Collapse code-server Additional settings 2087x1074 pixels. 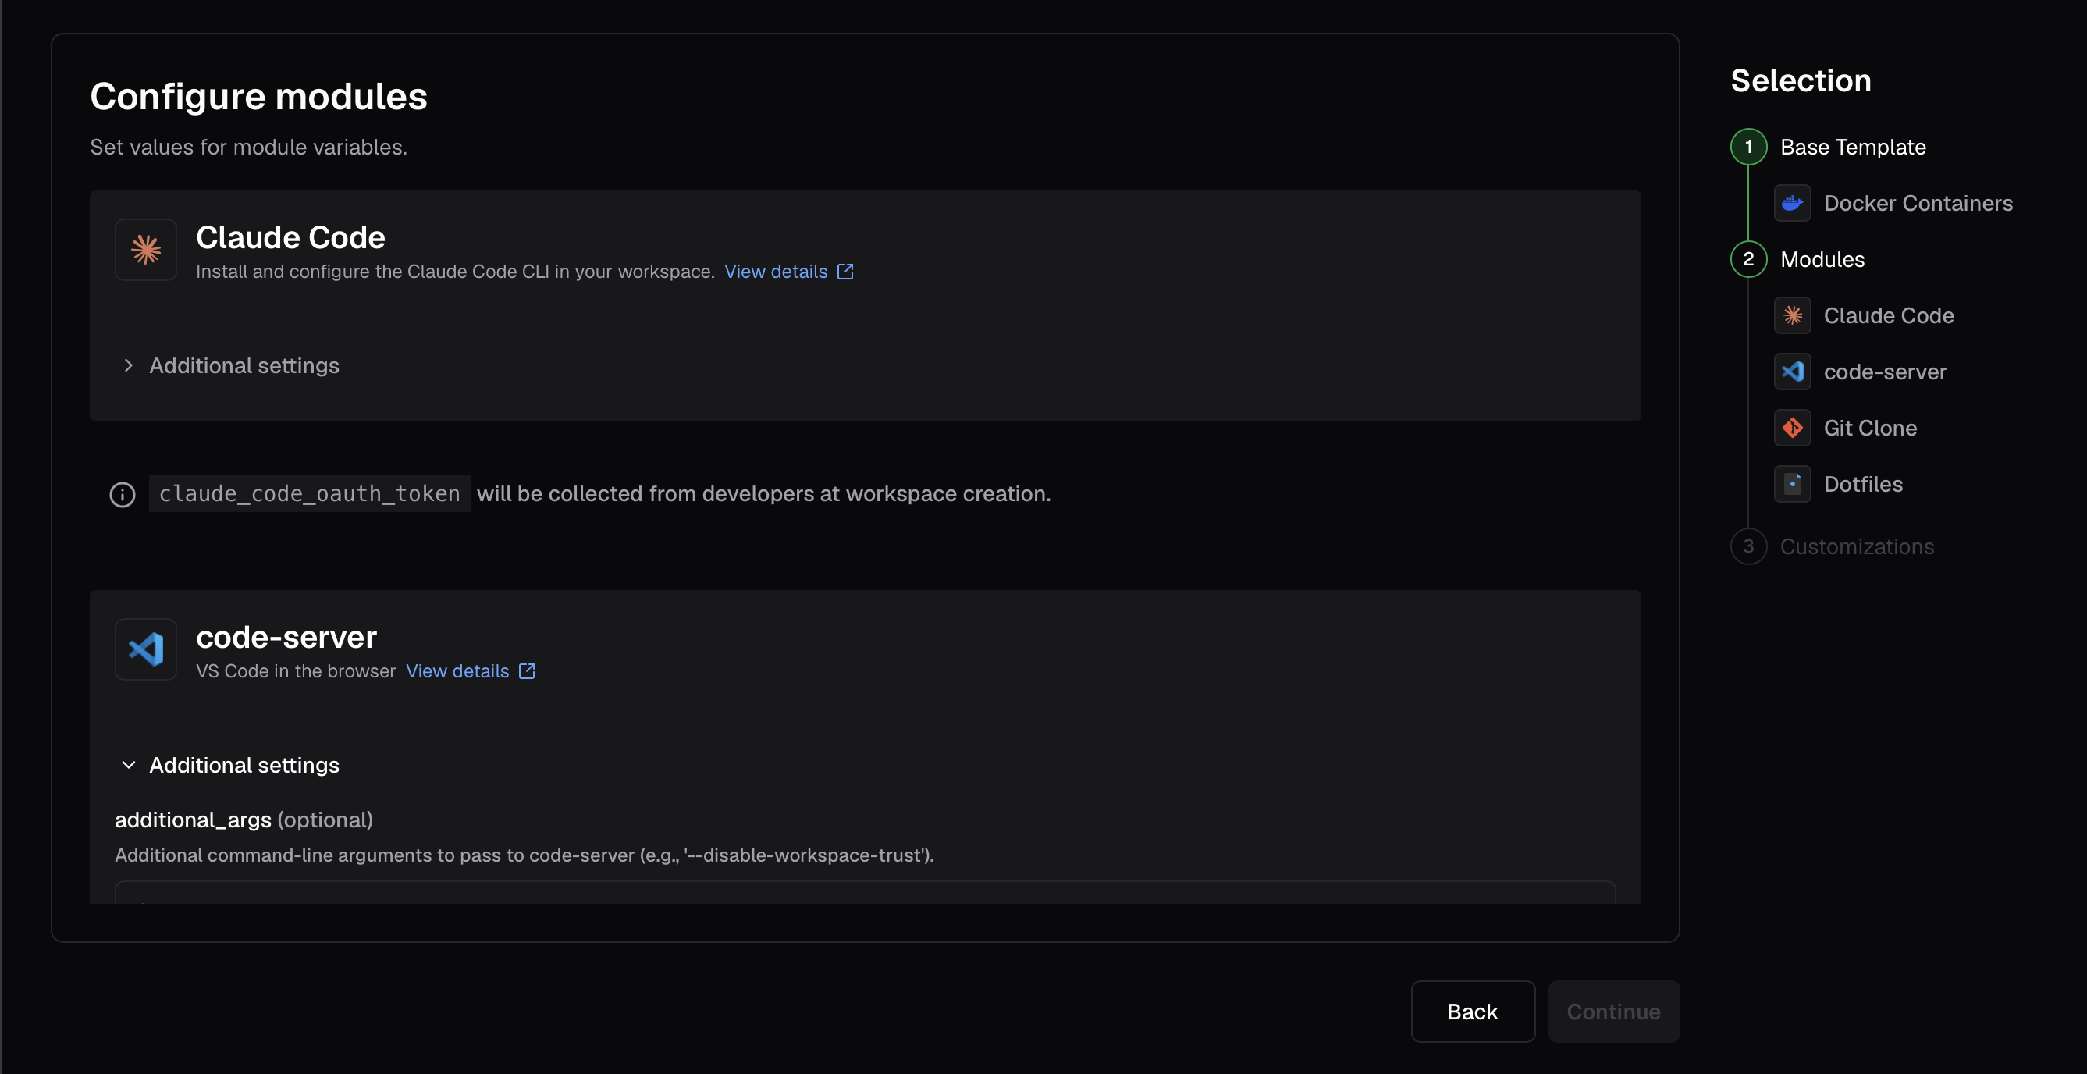(x=230, y=765)
